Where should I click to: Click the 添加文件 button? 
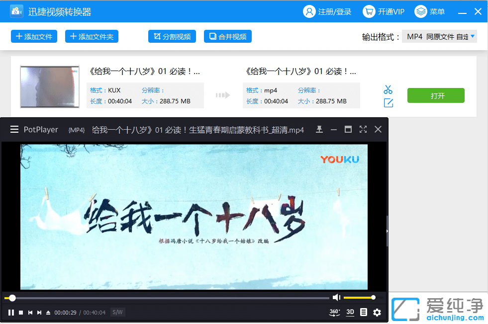tap(34, 36)
